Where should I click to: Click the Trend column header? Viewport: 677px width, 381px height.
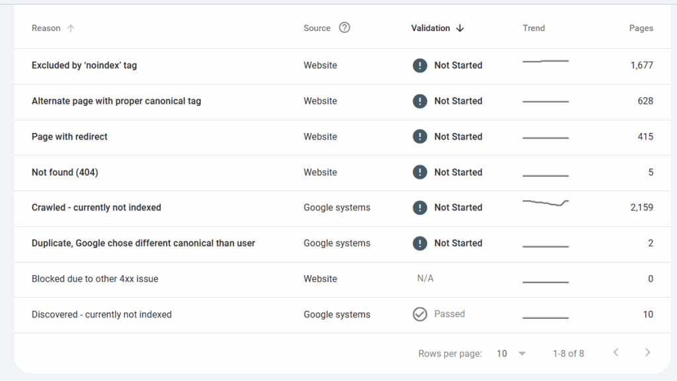(534, 28)
